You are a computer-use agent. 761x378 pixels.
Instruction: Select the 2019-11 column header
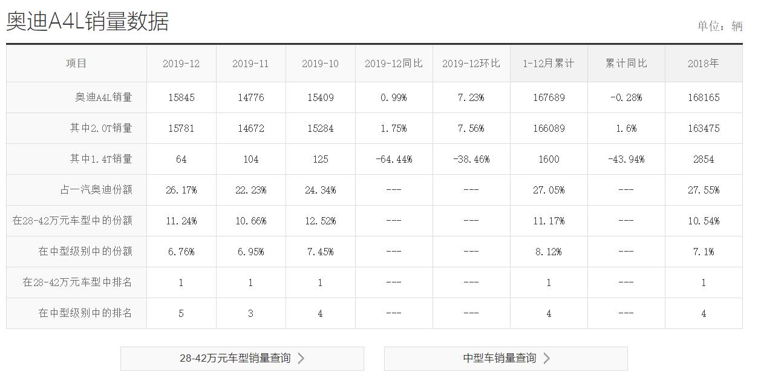pos(251,63)
